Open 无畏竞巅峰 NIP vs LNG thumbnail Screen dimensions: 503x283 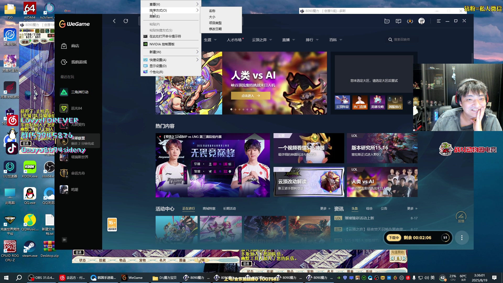pyautogui.click(x=212, y=165)
